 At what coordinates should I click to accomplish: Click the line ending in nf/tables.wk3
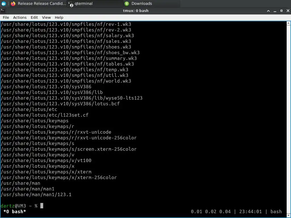(67, 64)
